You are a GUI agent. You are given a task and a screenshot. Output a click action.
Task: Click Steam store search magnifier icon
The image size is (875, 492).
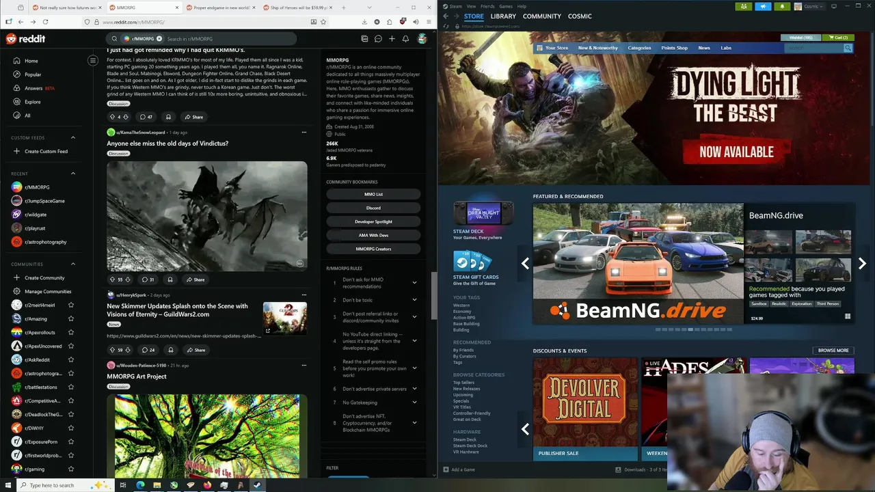click(x=848, y=48)
